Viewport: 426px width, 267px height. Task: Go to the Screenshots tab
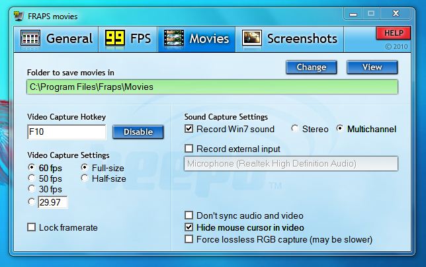290,39
